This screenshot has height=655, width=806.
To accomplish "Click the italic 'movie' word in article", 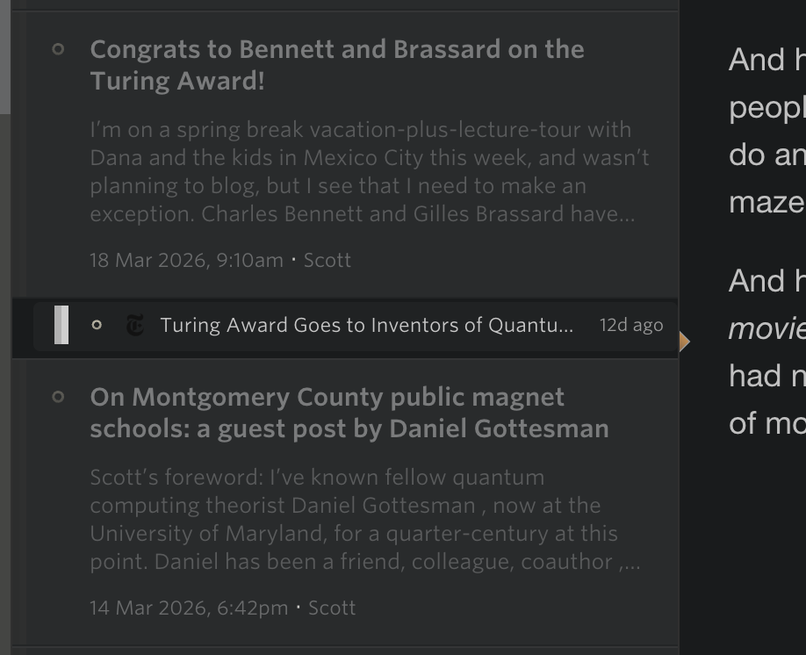I will pos(766,328).
